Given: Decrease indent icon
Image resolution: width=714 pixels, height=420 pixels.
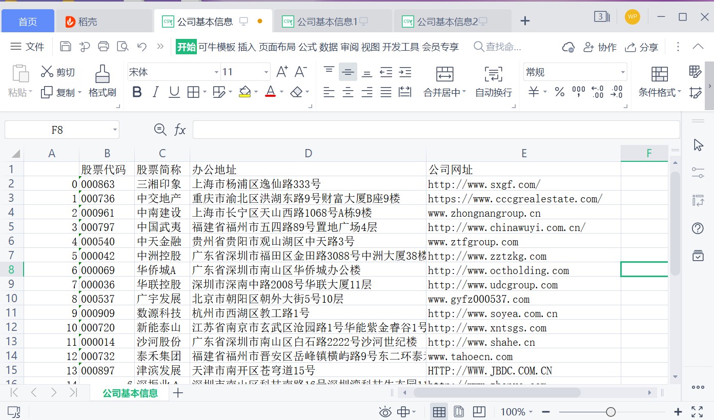Looking at the screenshot, I should pos(386,72).
